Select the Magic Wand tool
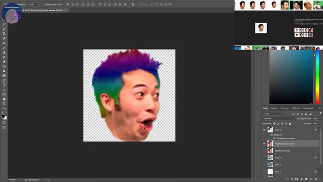The image size is (323, 182). [4, 29]
